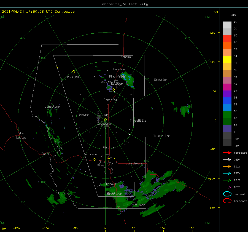The width and height of the screenshot is (248, 232).
Task: Click the Drumheller city label
Action: click(x=161, y=136)
